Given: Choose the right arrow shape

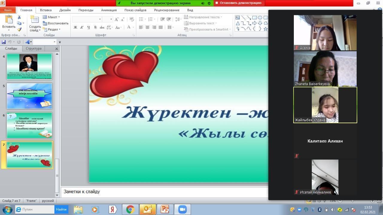Looking at the screenshot, I should click(x=254, y=23).
